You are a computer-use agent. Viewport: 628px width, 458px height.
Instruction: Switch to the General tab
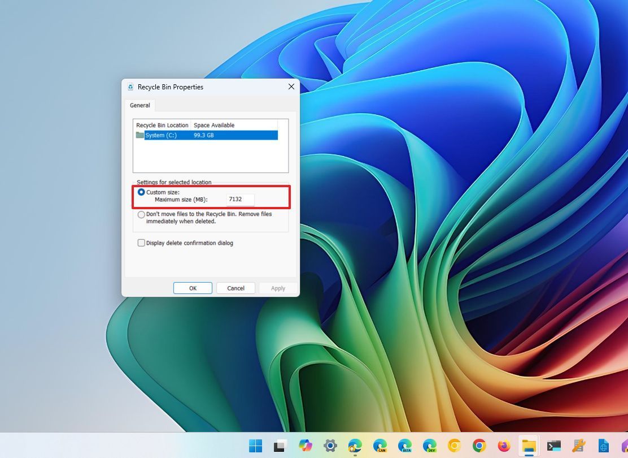[139, 105]
